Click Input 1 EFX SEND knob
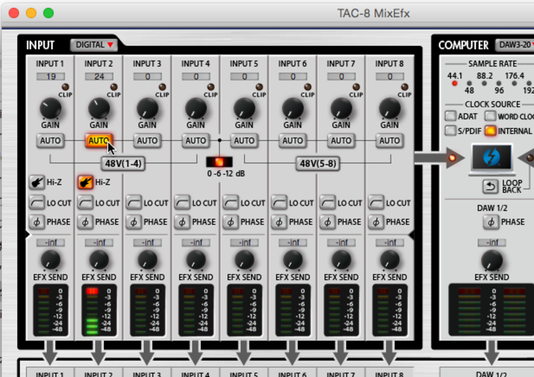The image size is (534, 377). 51,260
